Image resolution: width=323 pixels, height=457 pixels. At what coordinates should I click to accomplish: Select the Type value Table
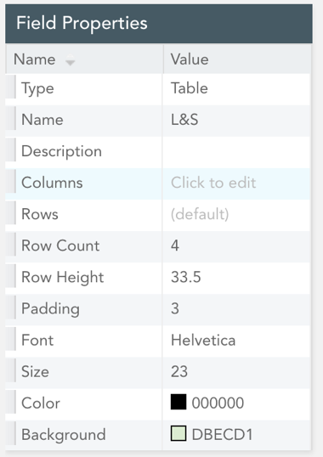pos(236,88)
